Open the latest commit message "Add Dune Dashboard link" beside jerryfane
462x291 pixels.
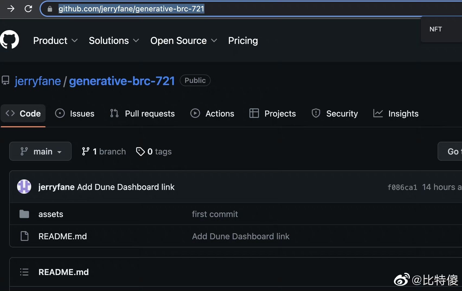point(126,187)
